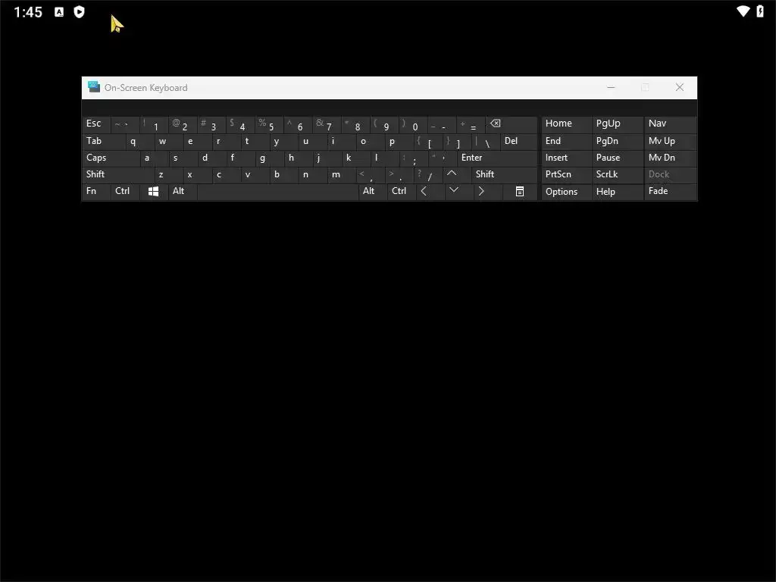Screen dimensions: 776x582
Task: Toggle the Caps lock key
Action: tap(111, 158)
